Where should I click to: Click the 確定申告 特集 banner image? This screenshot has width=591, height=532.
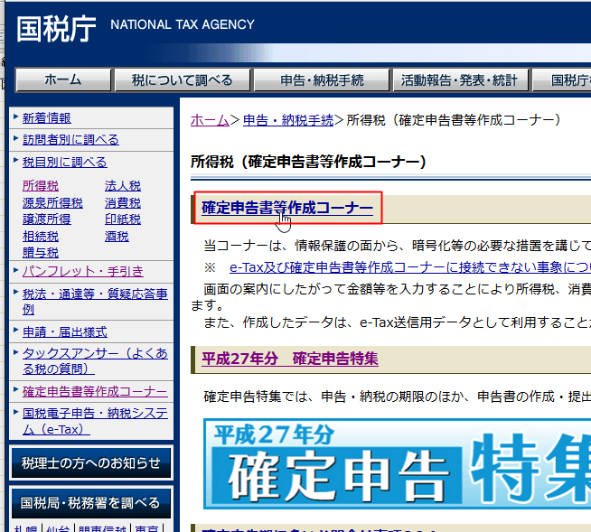click(398, 463)
